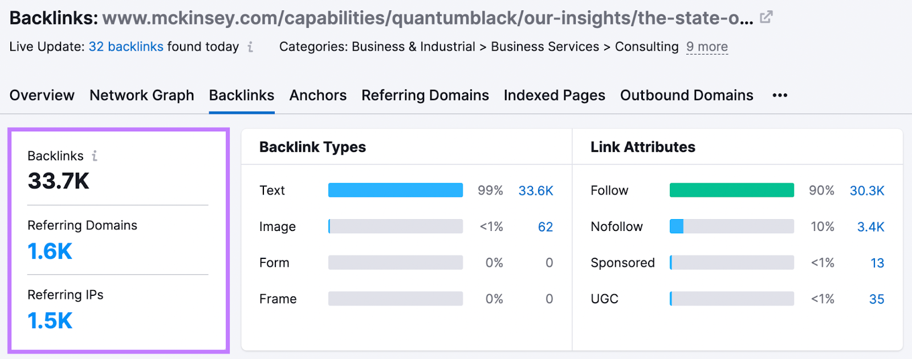Open the 3.4K Nofollow links count

872,226
